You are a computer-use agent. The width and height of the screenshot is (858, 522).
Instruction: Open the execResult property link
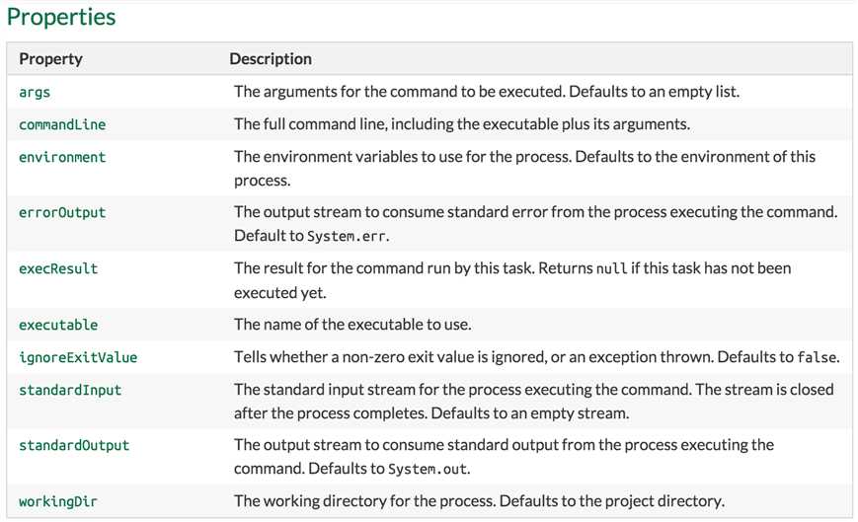click(x=58, y=268)
